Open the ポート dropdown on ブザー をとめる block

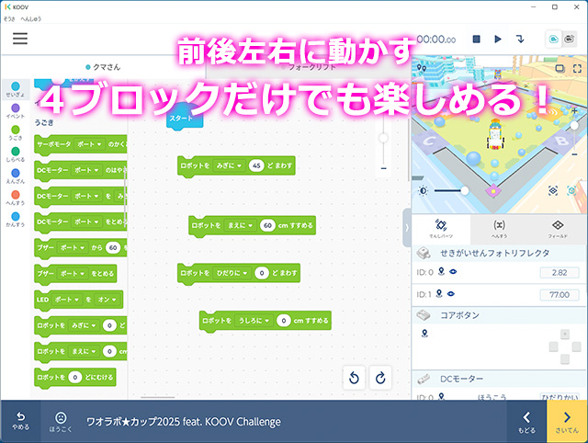click(73, 274)
